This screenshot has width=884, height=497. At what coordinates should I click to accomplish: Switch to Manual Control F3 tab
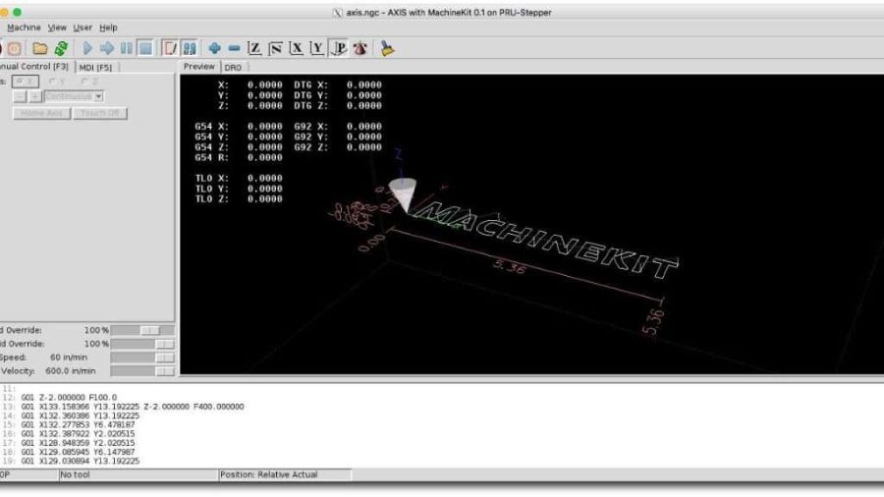(35, 67)
